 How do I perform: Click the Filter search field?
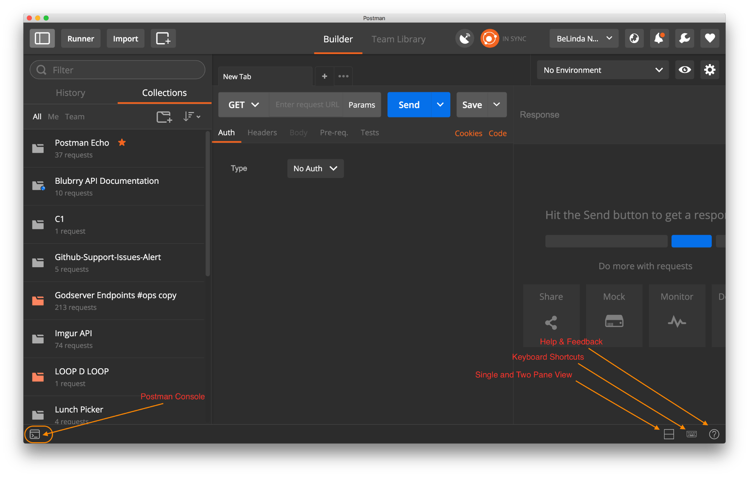pos(118,70)
